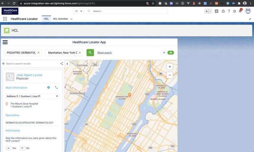This screenshot has height=152, width=254.
Task: Open the Help question mark icon
Action: point(229,11)
